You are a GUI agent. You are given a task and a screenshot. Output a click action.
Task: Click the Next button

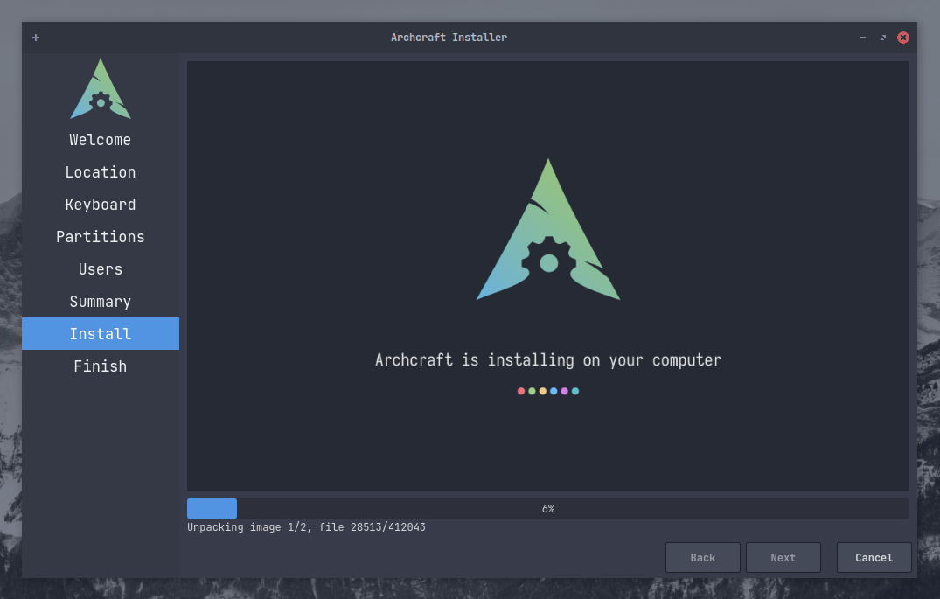click(783, 558)
